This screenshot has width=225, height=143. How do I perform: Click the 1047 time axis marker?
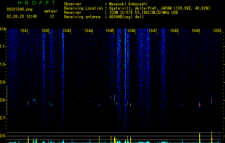[153, 31]
